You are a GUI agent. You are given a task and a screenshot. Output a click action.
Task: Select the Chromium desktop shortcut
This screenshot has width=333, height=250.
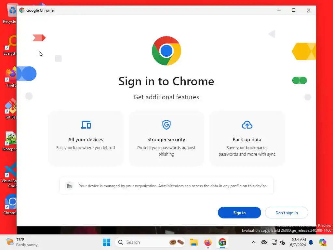9,204
